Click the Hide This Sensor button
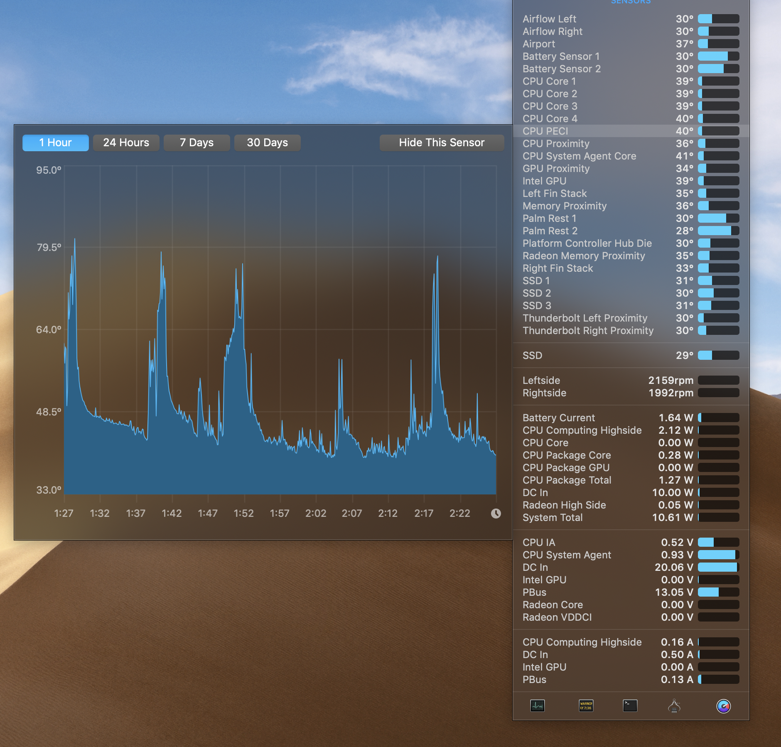This screenshot has width=781, height=747. click(x=442, y=143)
